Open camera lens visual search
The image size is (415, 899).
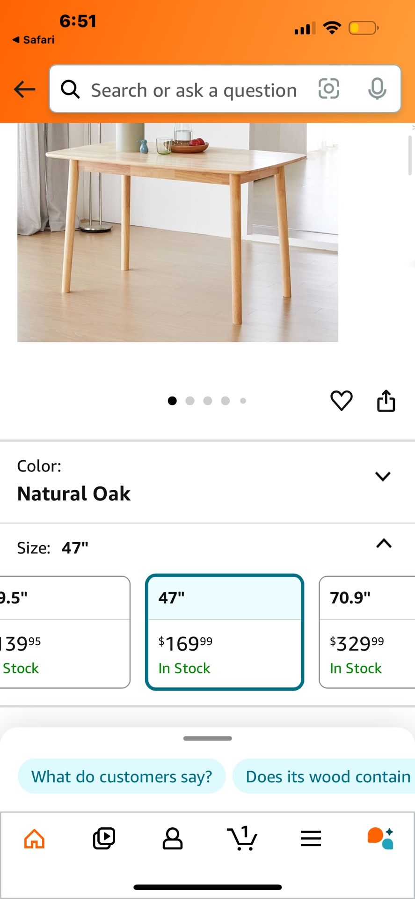(x=328, y=88)
